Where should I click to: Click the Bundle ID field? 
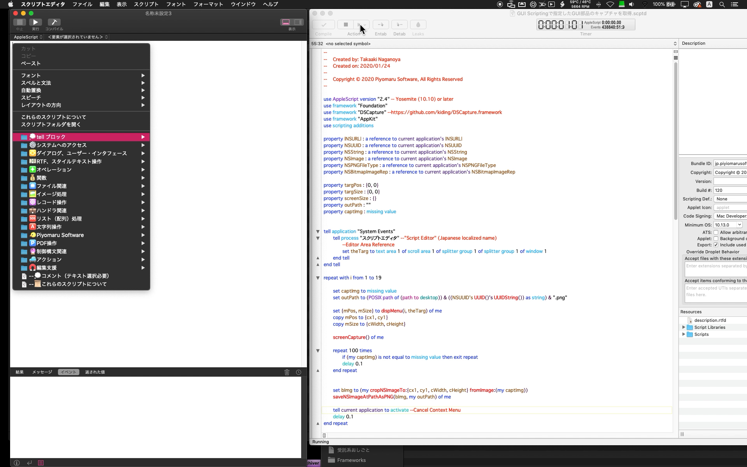[730, 163]
